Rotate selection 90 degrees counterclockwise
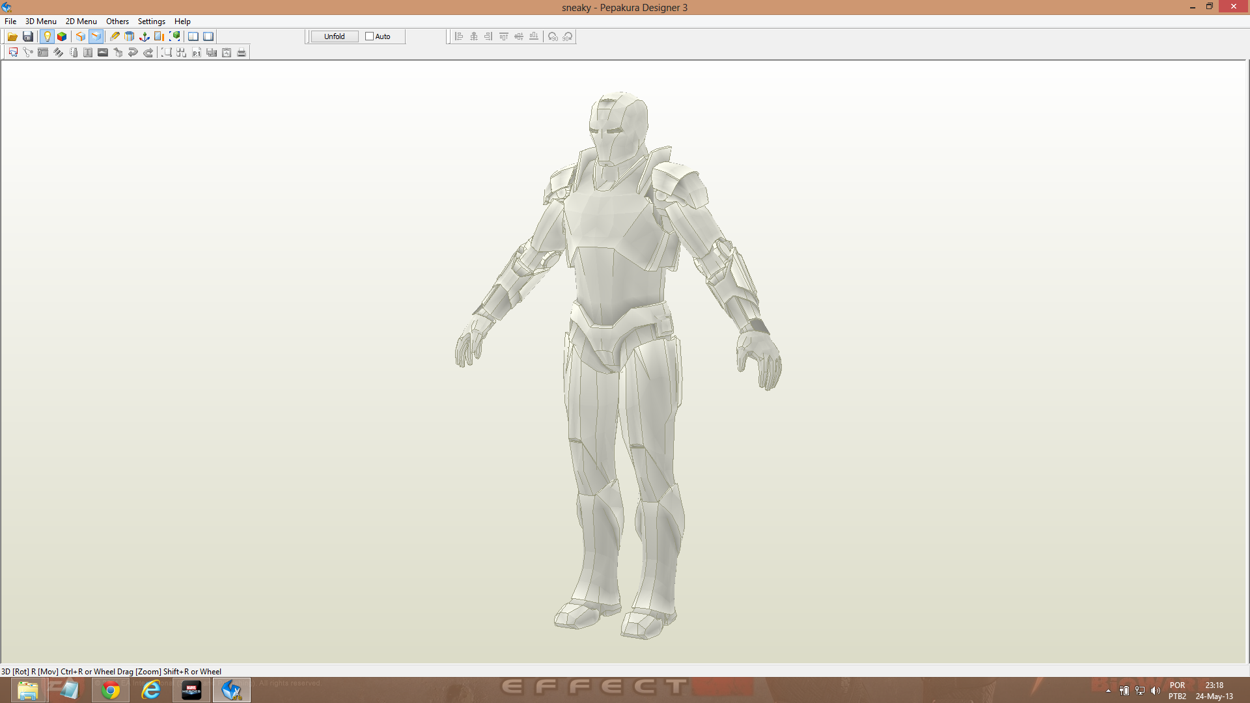Viewport: 1250px width, 703px height. 553,36
